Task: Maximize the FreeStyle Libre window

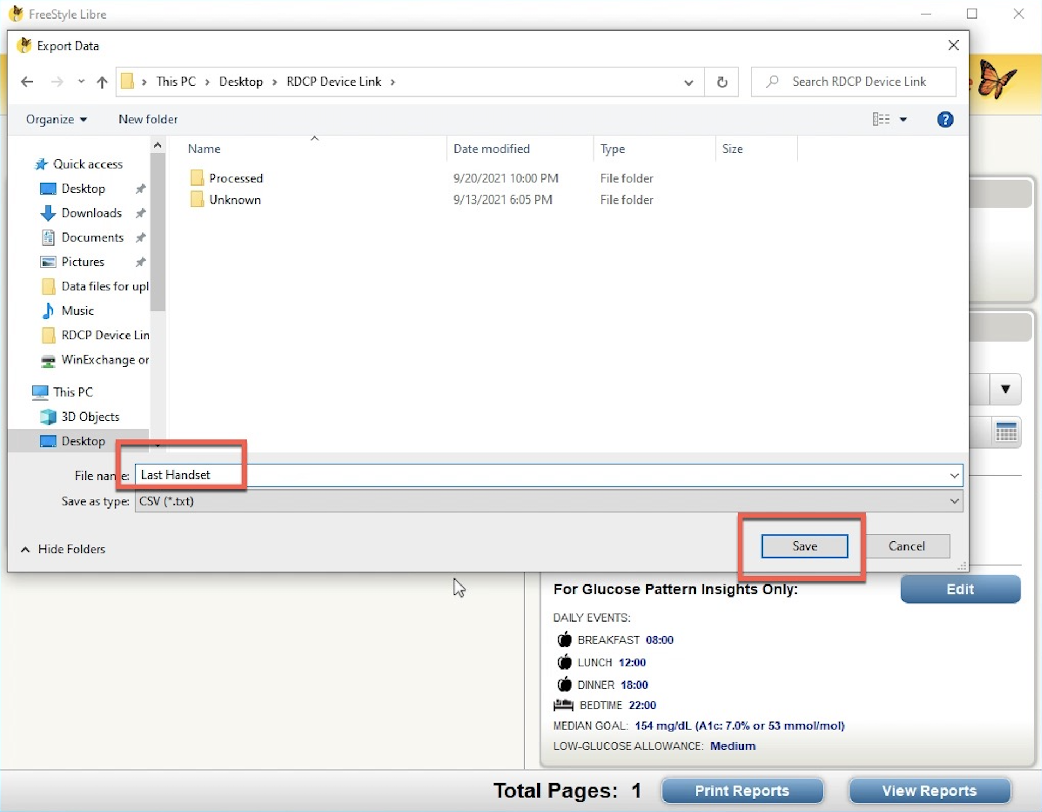Action: [x=972, y=14]
